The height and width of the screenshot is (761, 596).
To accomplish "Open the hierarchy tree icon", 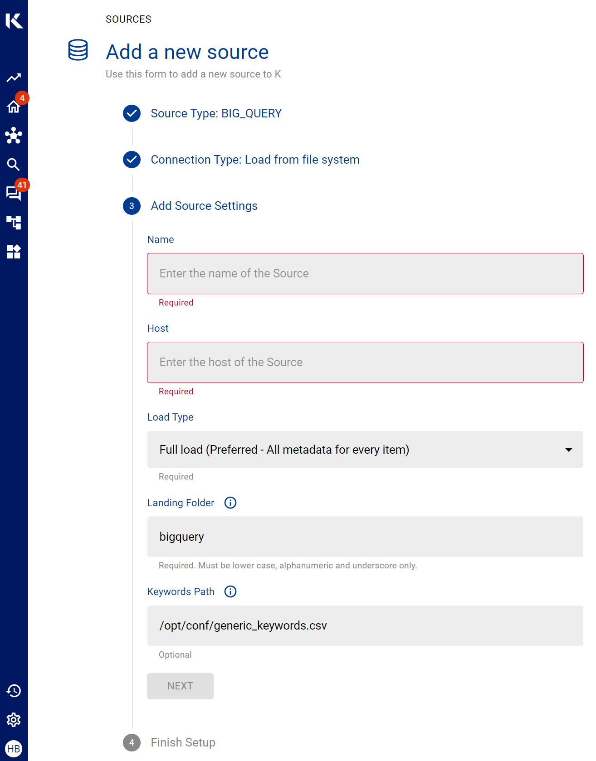I will tap(14, 223).
